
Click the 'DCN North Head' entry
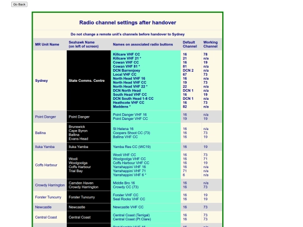pyautogui.click(x=127, y=91)
